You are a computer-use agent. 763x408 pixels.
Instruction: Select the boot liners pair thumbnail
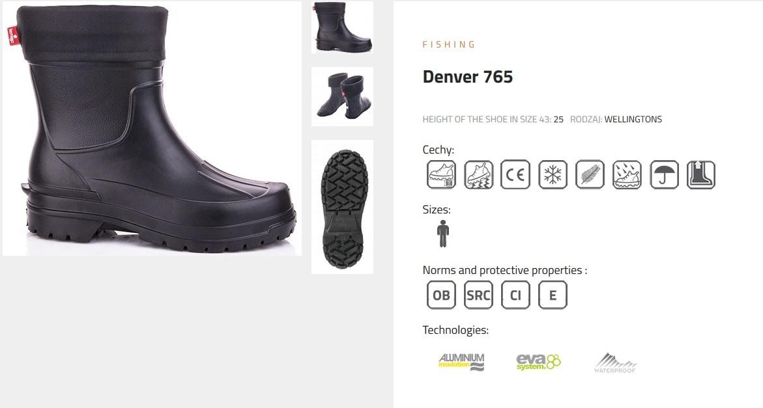coord(343,97)
